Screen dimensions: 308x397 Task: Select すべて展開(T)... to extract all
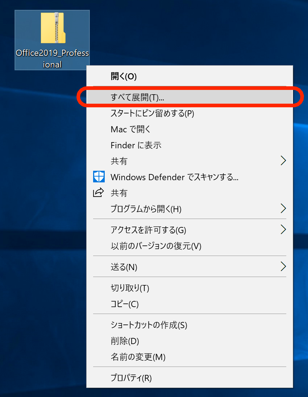pyautogui.click(x=190, y=97)
